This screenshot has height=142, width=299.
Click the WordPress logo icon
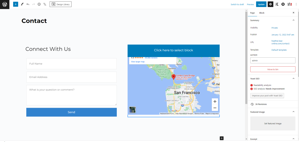(5, 4)
